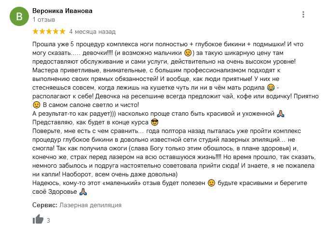Click the like count number 3
The height and width of the screenshot is (226, 326).
(48, 220)
